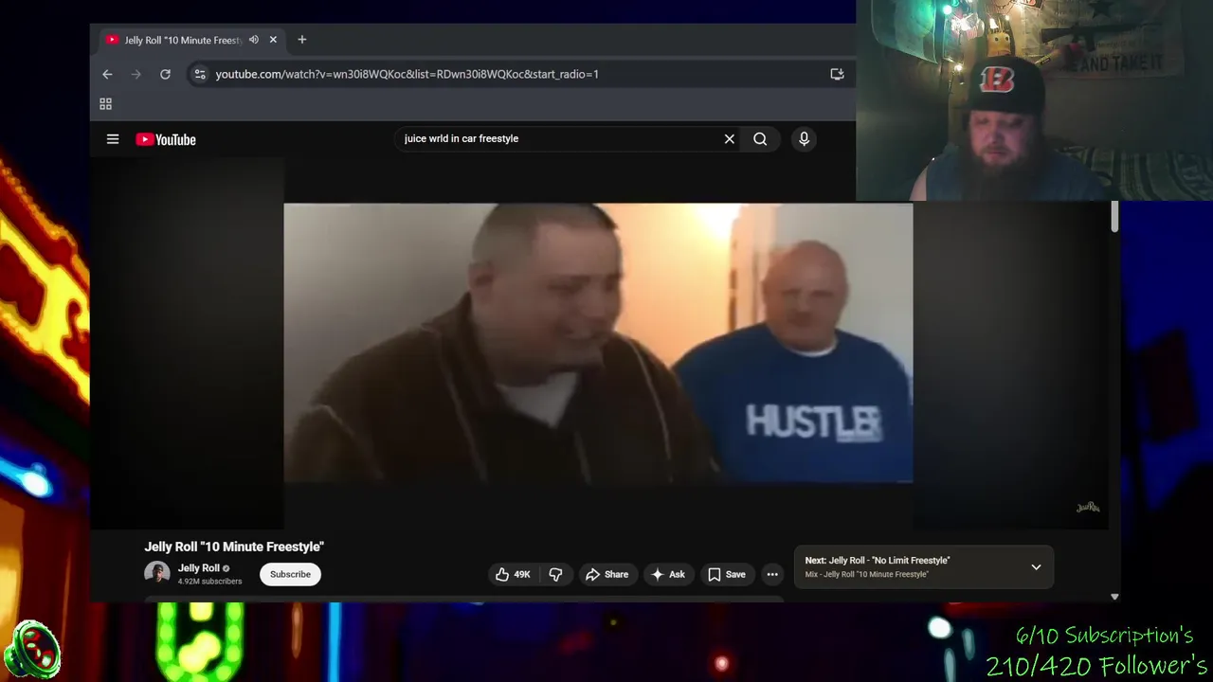Dislike the video with thumbs down
The height and width of the screenshot is (682, 1213).
[x=555, y=574]
